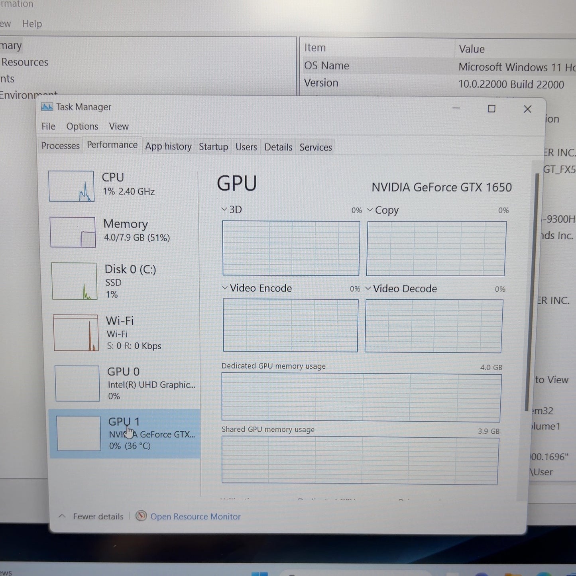This screenshot has width=576, height=576.
Task: Click the GPU 1 NVIDIA GeForce entry
Action: pyautogui.click(x=124, y=434)
